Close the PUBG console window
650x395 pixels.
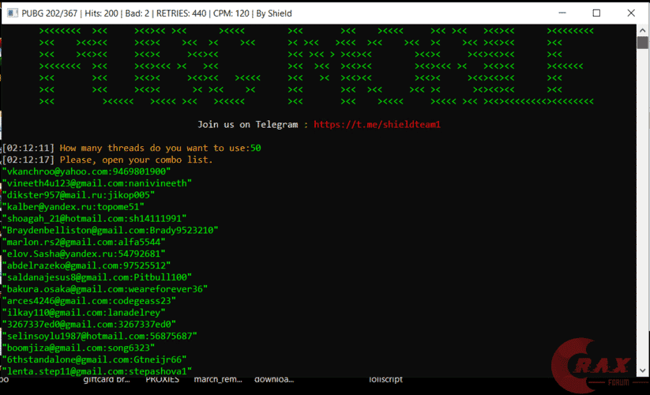(631, 13)
